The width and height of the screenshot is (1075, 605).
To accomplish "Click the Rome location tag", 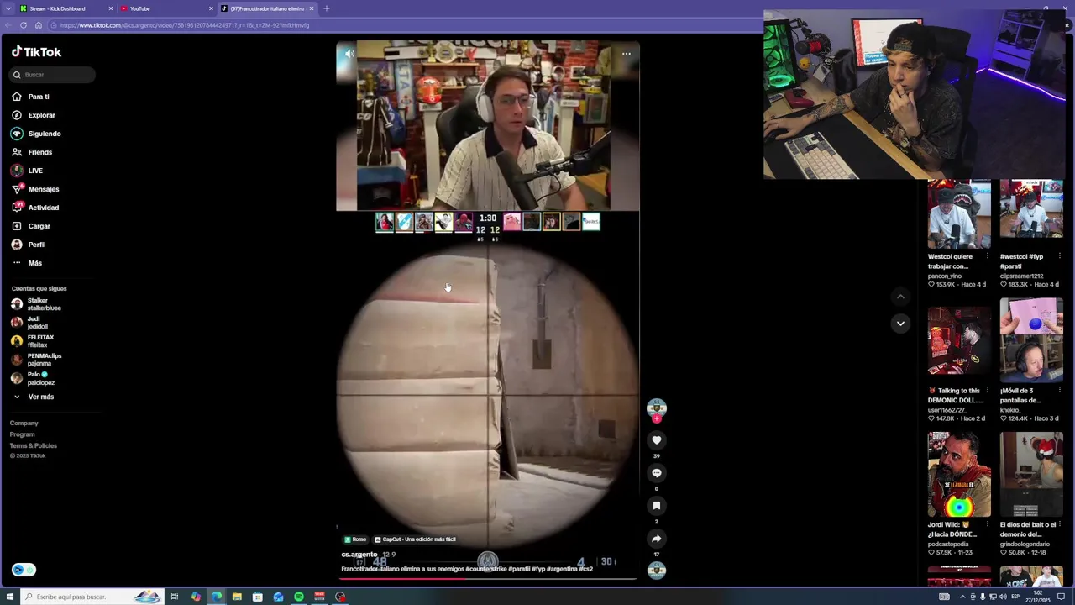I will (x=355, y=539).
